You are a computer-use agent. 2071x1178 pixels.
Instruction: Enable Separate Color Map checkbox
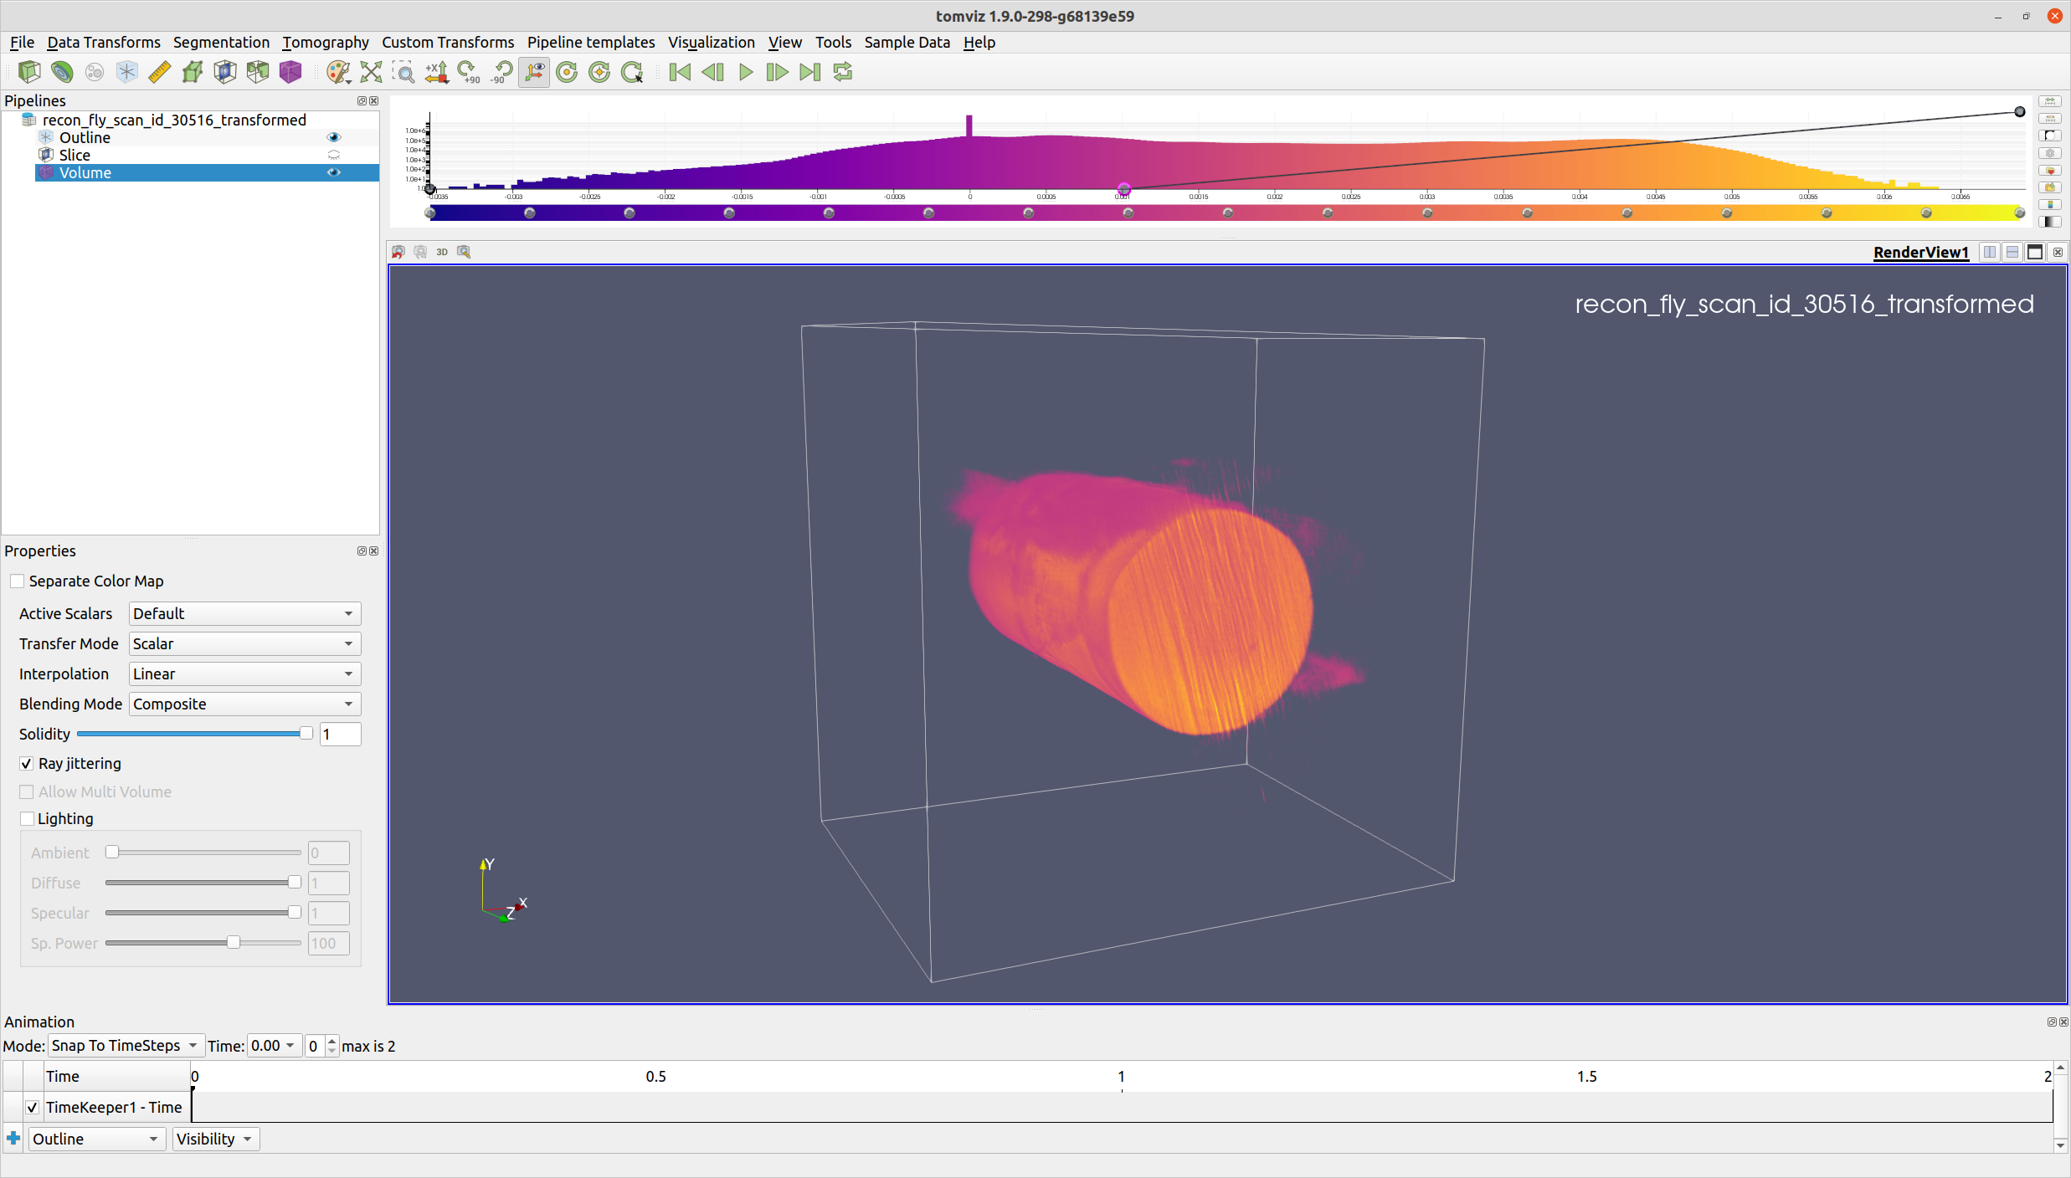[18, 581]
